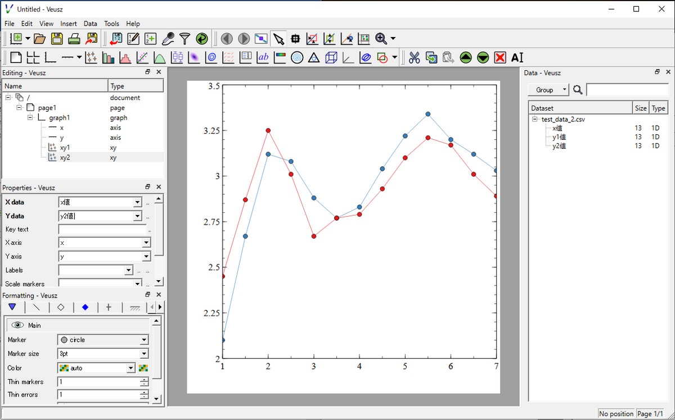Open the X data combo box dropdown

(138, 202)
